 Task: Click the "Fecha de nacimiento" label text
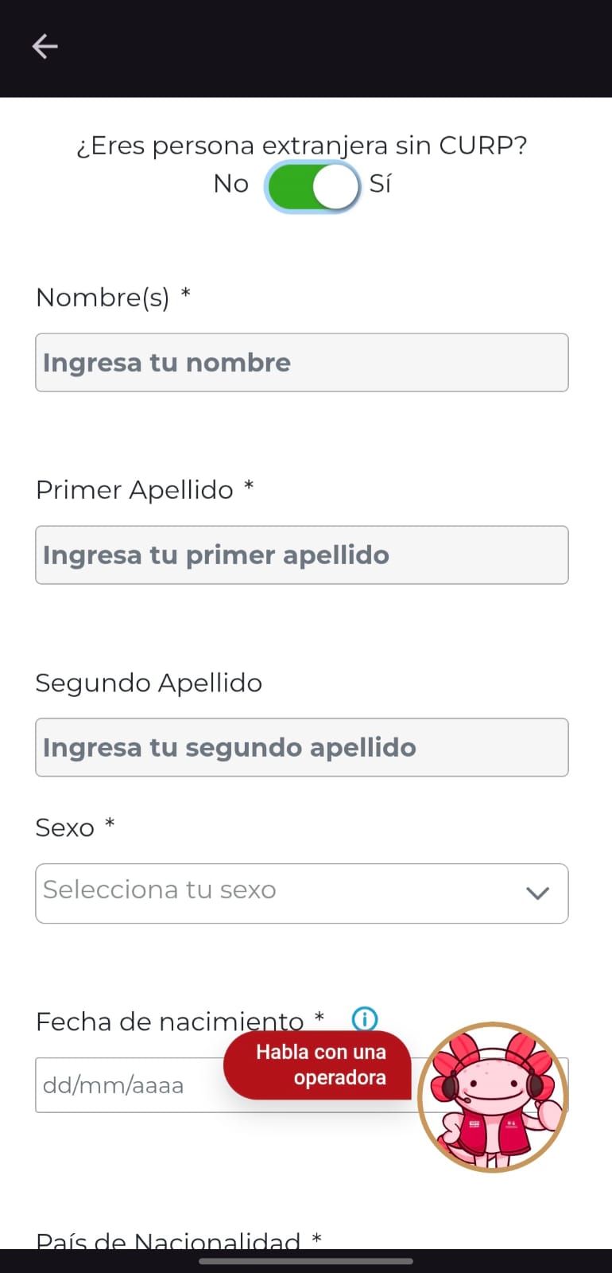pyautogui.click(x=170, y=1022)
